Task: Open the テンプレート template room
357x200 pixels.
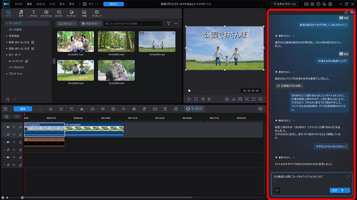Action: pyautogui.click(x=97, y=13)
